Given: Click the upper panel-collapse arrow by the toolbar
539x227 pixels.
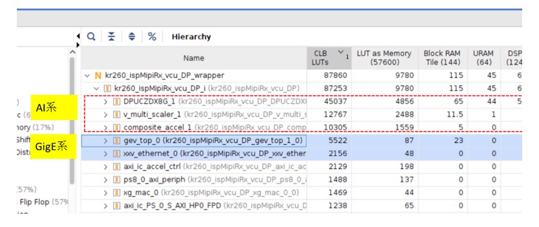Looking at the screenshot, I should pos(78,36).
